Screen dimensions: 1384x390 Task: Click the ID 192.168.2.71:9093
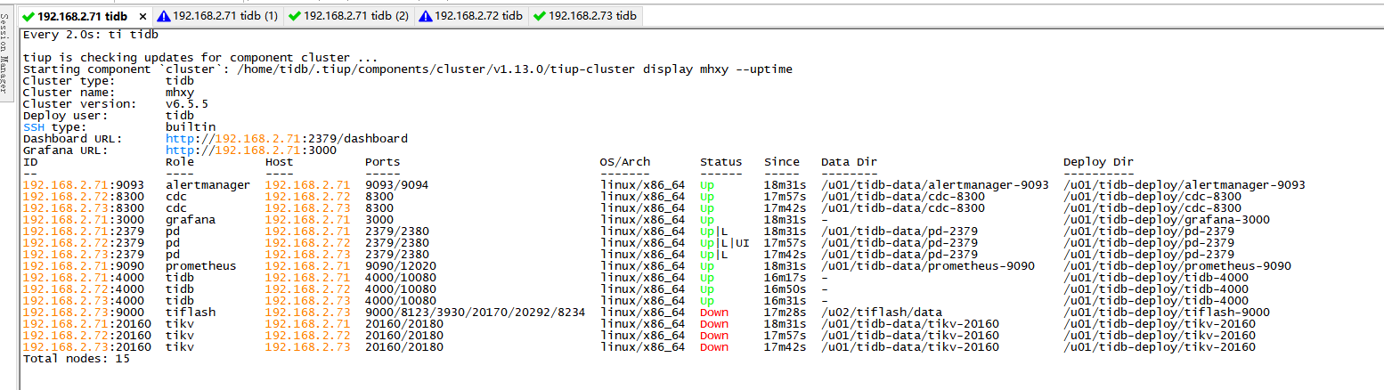pos(84,185)
